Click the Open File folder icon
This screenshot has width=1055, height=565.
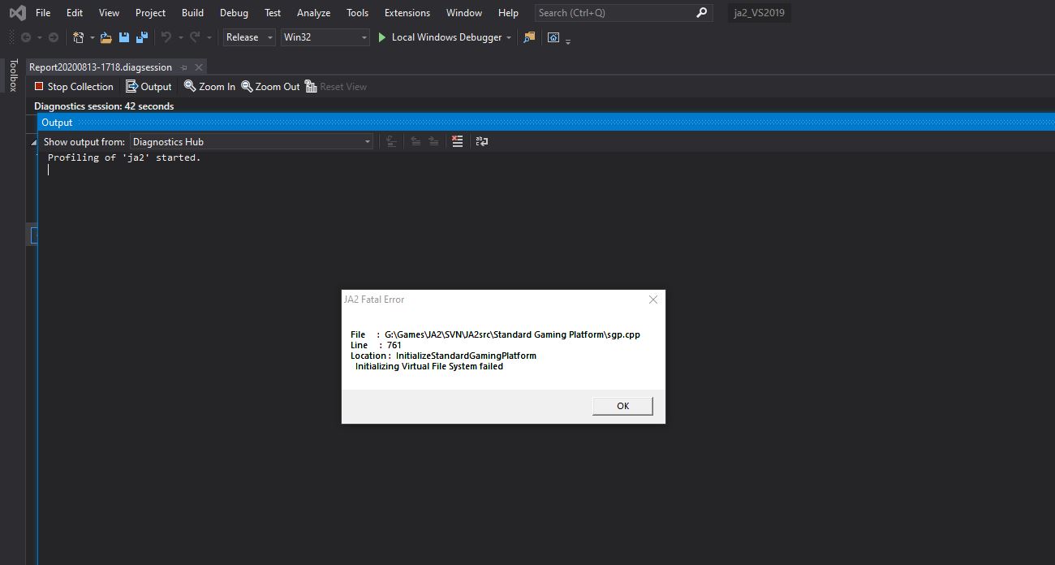click(x=106, y=37)
